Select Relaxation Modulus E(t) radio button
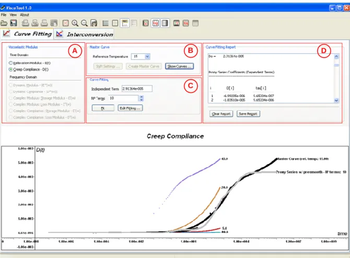The image size is (350, 258). click(x=10, y=63)
